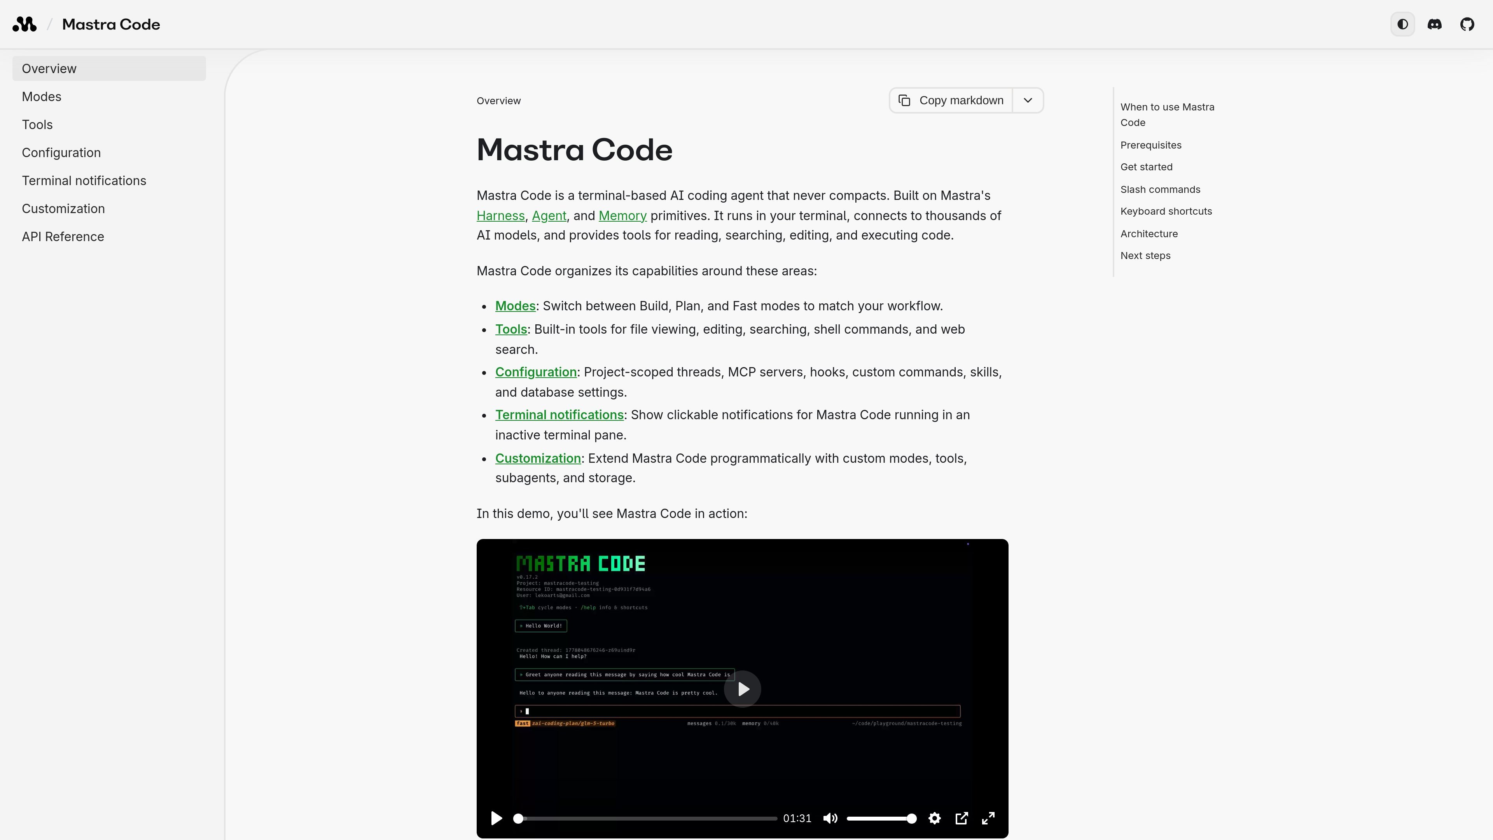Screen dimensions: 1493x840
Task: Click the Mastra Code page heading
Action: (x=574, y=150)
